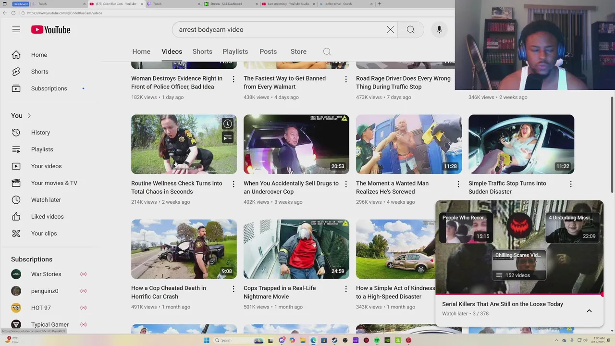Click the search magnifier button
Screen dimensions: 615x346
pyautogui.click(x=410, y=30)
